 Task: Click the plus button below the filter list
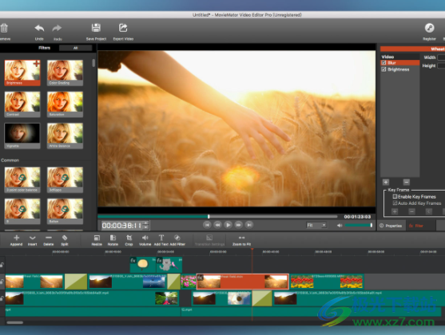click(x=386, y=182)
